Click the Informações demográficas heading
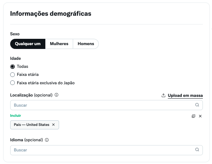212x164 pixels. [51, 14]
